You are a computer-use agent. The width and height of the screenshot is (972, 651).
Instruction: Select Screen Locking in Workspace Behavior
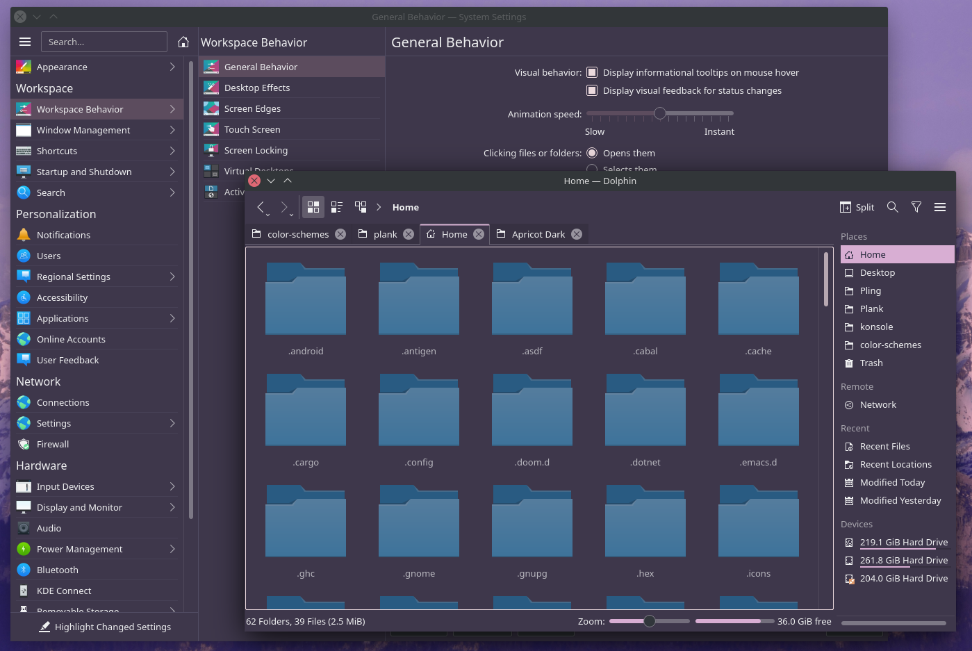(292, 150)
